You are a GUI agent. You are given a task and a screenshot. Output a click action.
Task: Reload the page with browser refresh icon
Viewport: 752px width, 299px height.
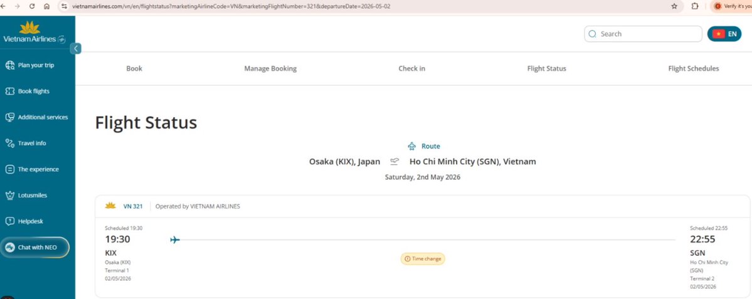[x=32, y=6]
